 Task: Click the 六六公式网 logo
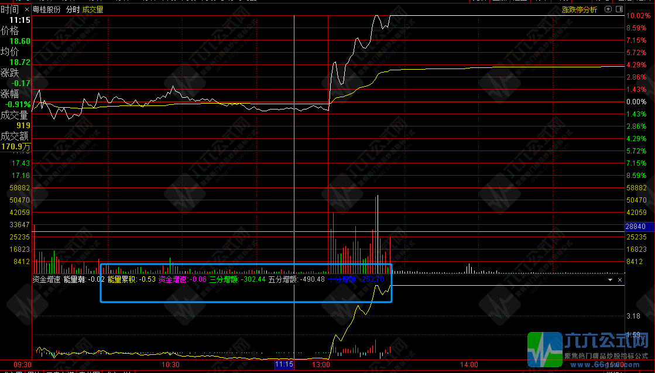point(590,349)
